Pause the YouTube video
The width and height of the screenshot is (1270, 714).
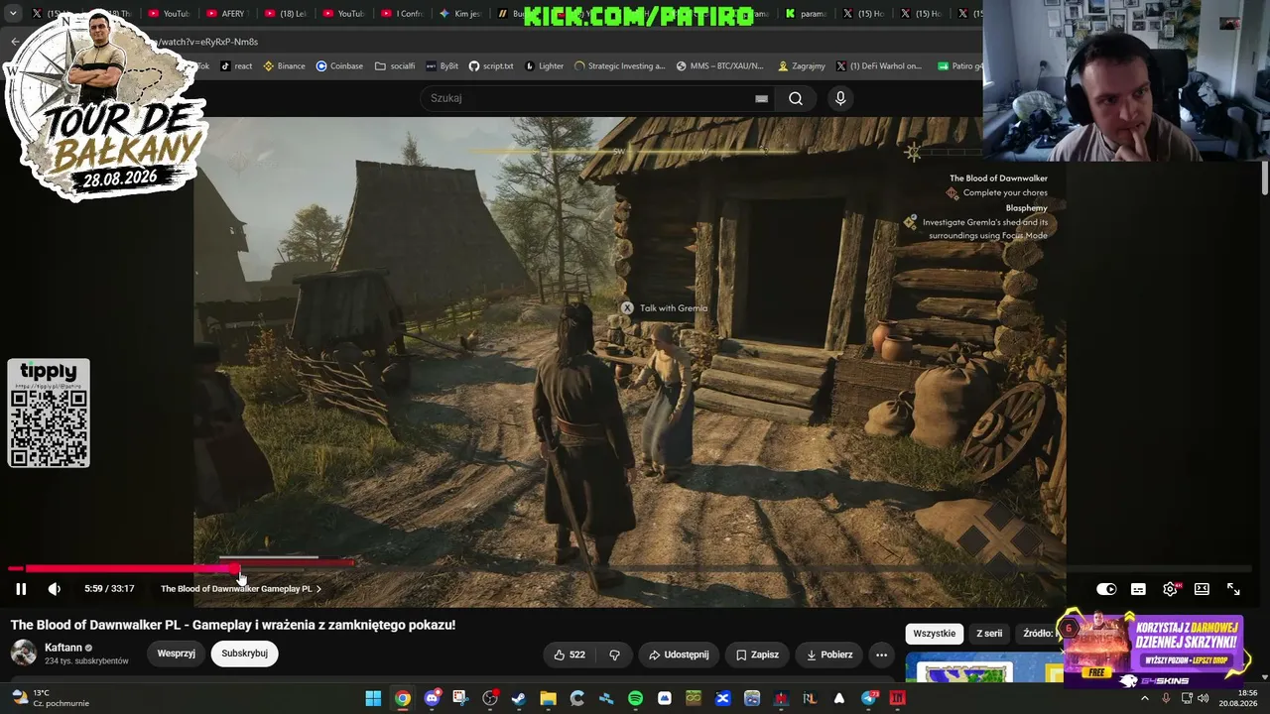(21, 589)
